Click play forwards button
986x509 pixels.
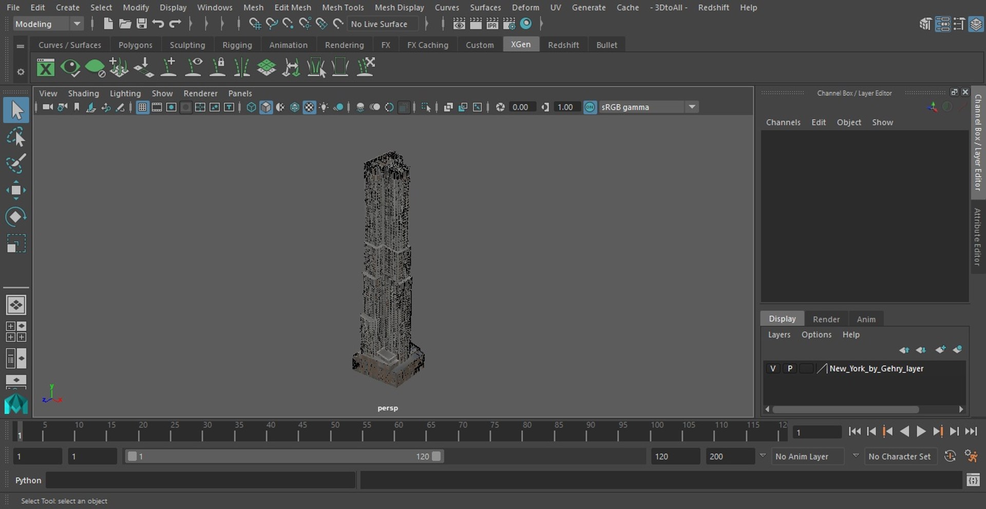(x=921, y=431)
